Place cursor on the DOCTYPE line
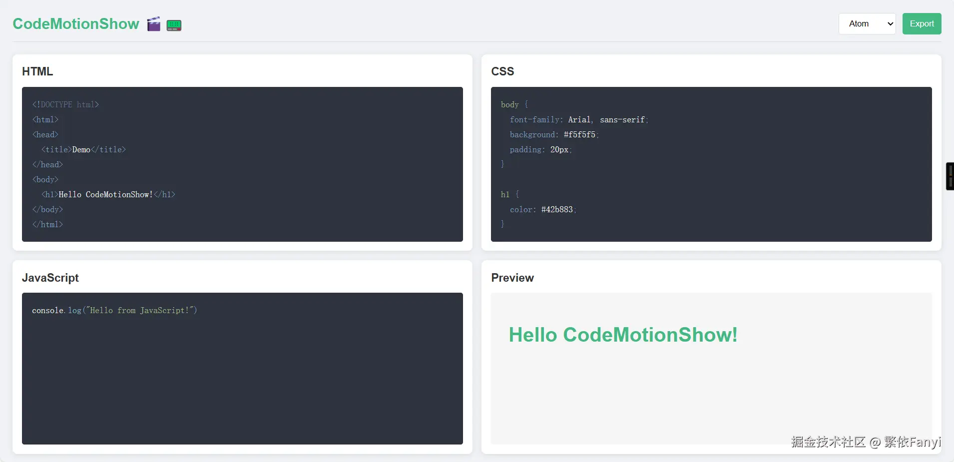Image resolution: width=954 pixels, height=462 pixels. pyautogui.click(x=66, y=104)
